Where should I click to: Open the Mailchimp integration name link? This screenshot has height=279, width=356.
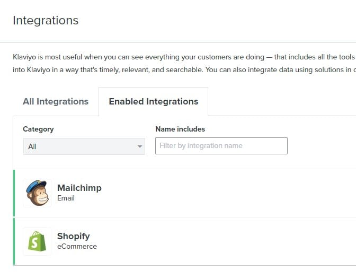79,188
